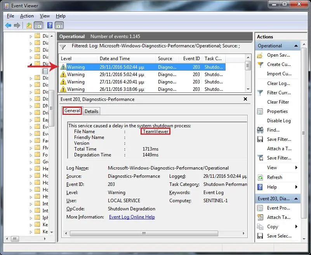Expand the Eap tree folder
The image size is (311, 255).
31,120
